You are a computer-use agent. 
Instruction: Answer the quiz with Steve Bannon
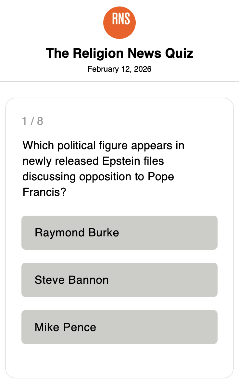(x=120, y=280)
